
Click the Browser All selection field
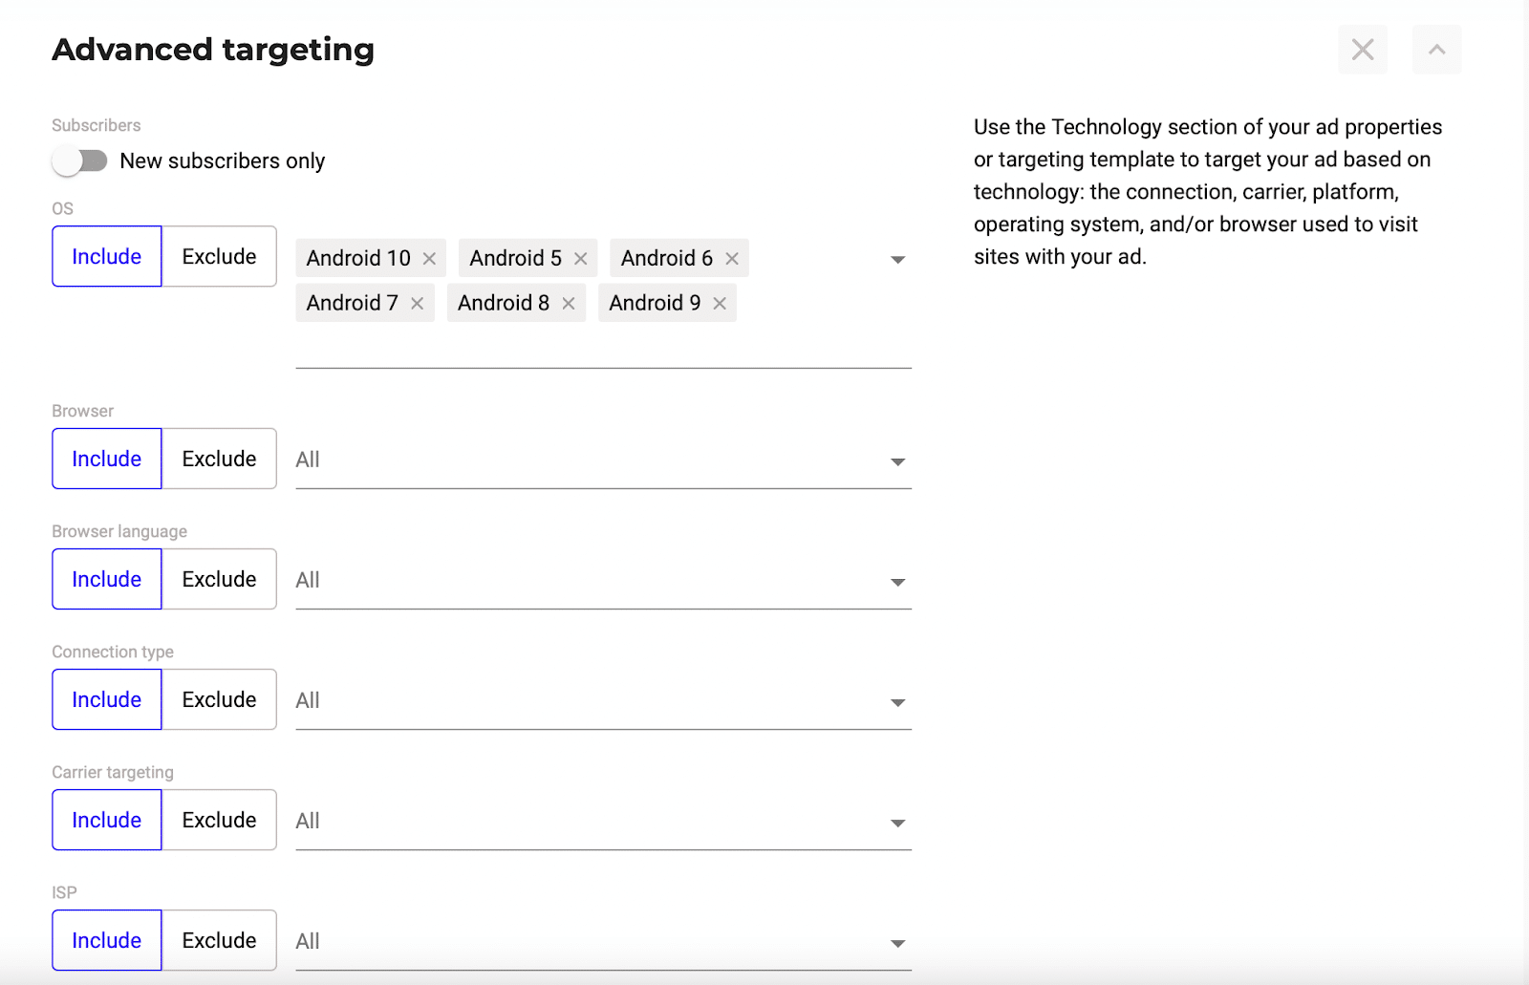tap(603, 460)
